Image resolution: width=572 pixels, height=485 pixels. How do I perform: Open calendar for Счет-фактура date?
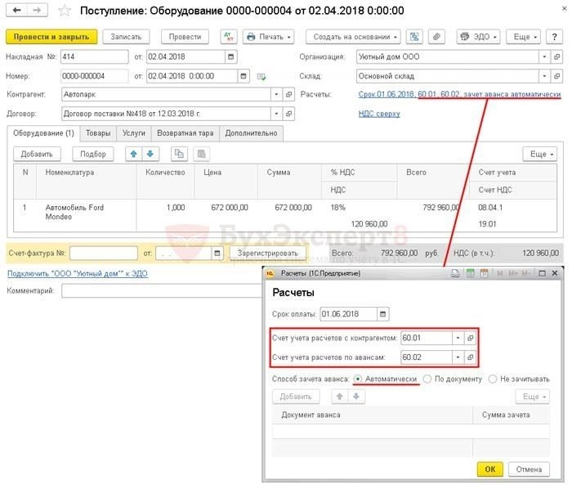(x=217, y=253)
